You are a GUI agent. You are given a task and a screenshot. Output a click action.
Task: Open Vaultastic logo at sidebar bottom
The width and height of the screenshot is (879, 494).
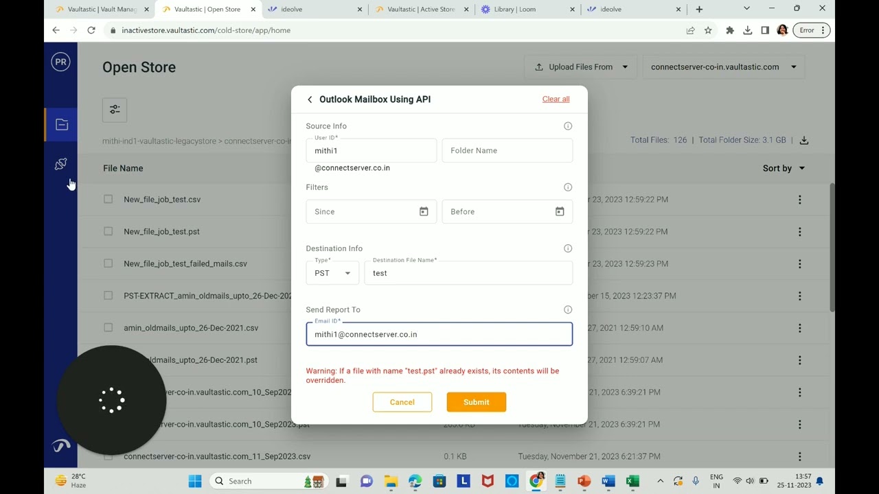point(61,446)
